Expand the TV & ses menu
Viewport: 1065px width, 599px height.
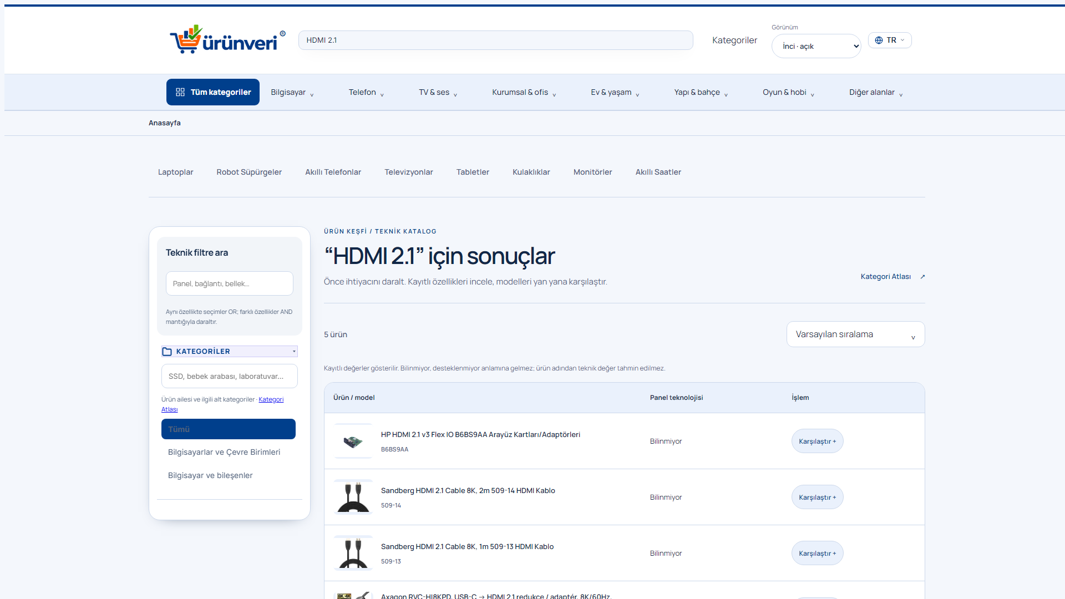pyautogui.click(x=438, y=92)
